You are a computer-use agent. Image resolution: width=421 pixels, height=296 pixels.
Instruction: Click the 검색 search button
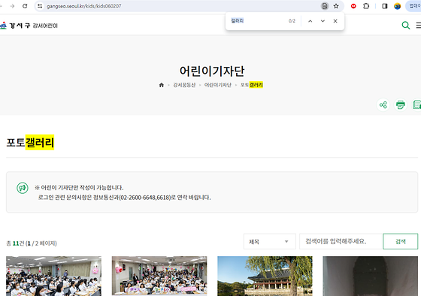400,241
